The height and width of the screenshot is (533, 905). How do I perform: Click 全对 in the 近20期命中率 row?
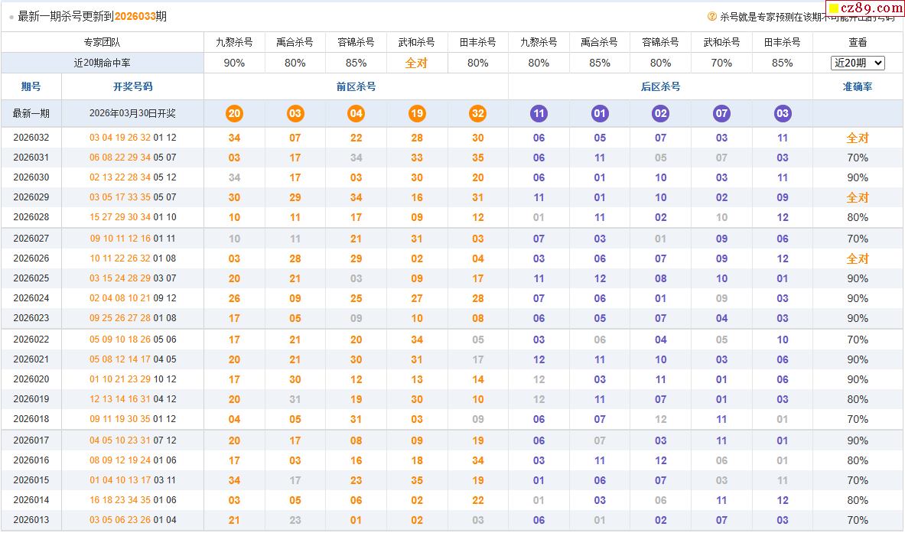coord(416,63)
